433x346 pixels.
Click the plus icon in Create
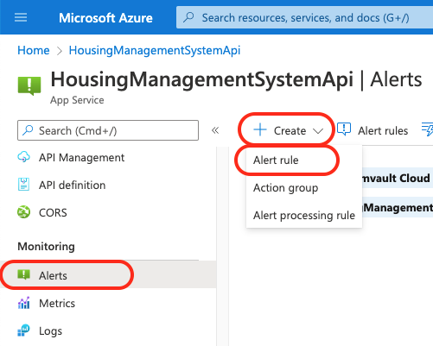pos(260,129)
